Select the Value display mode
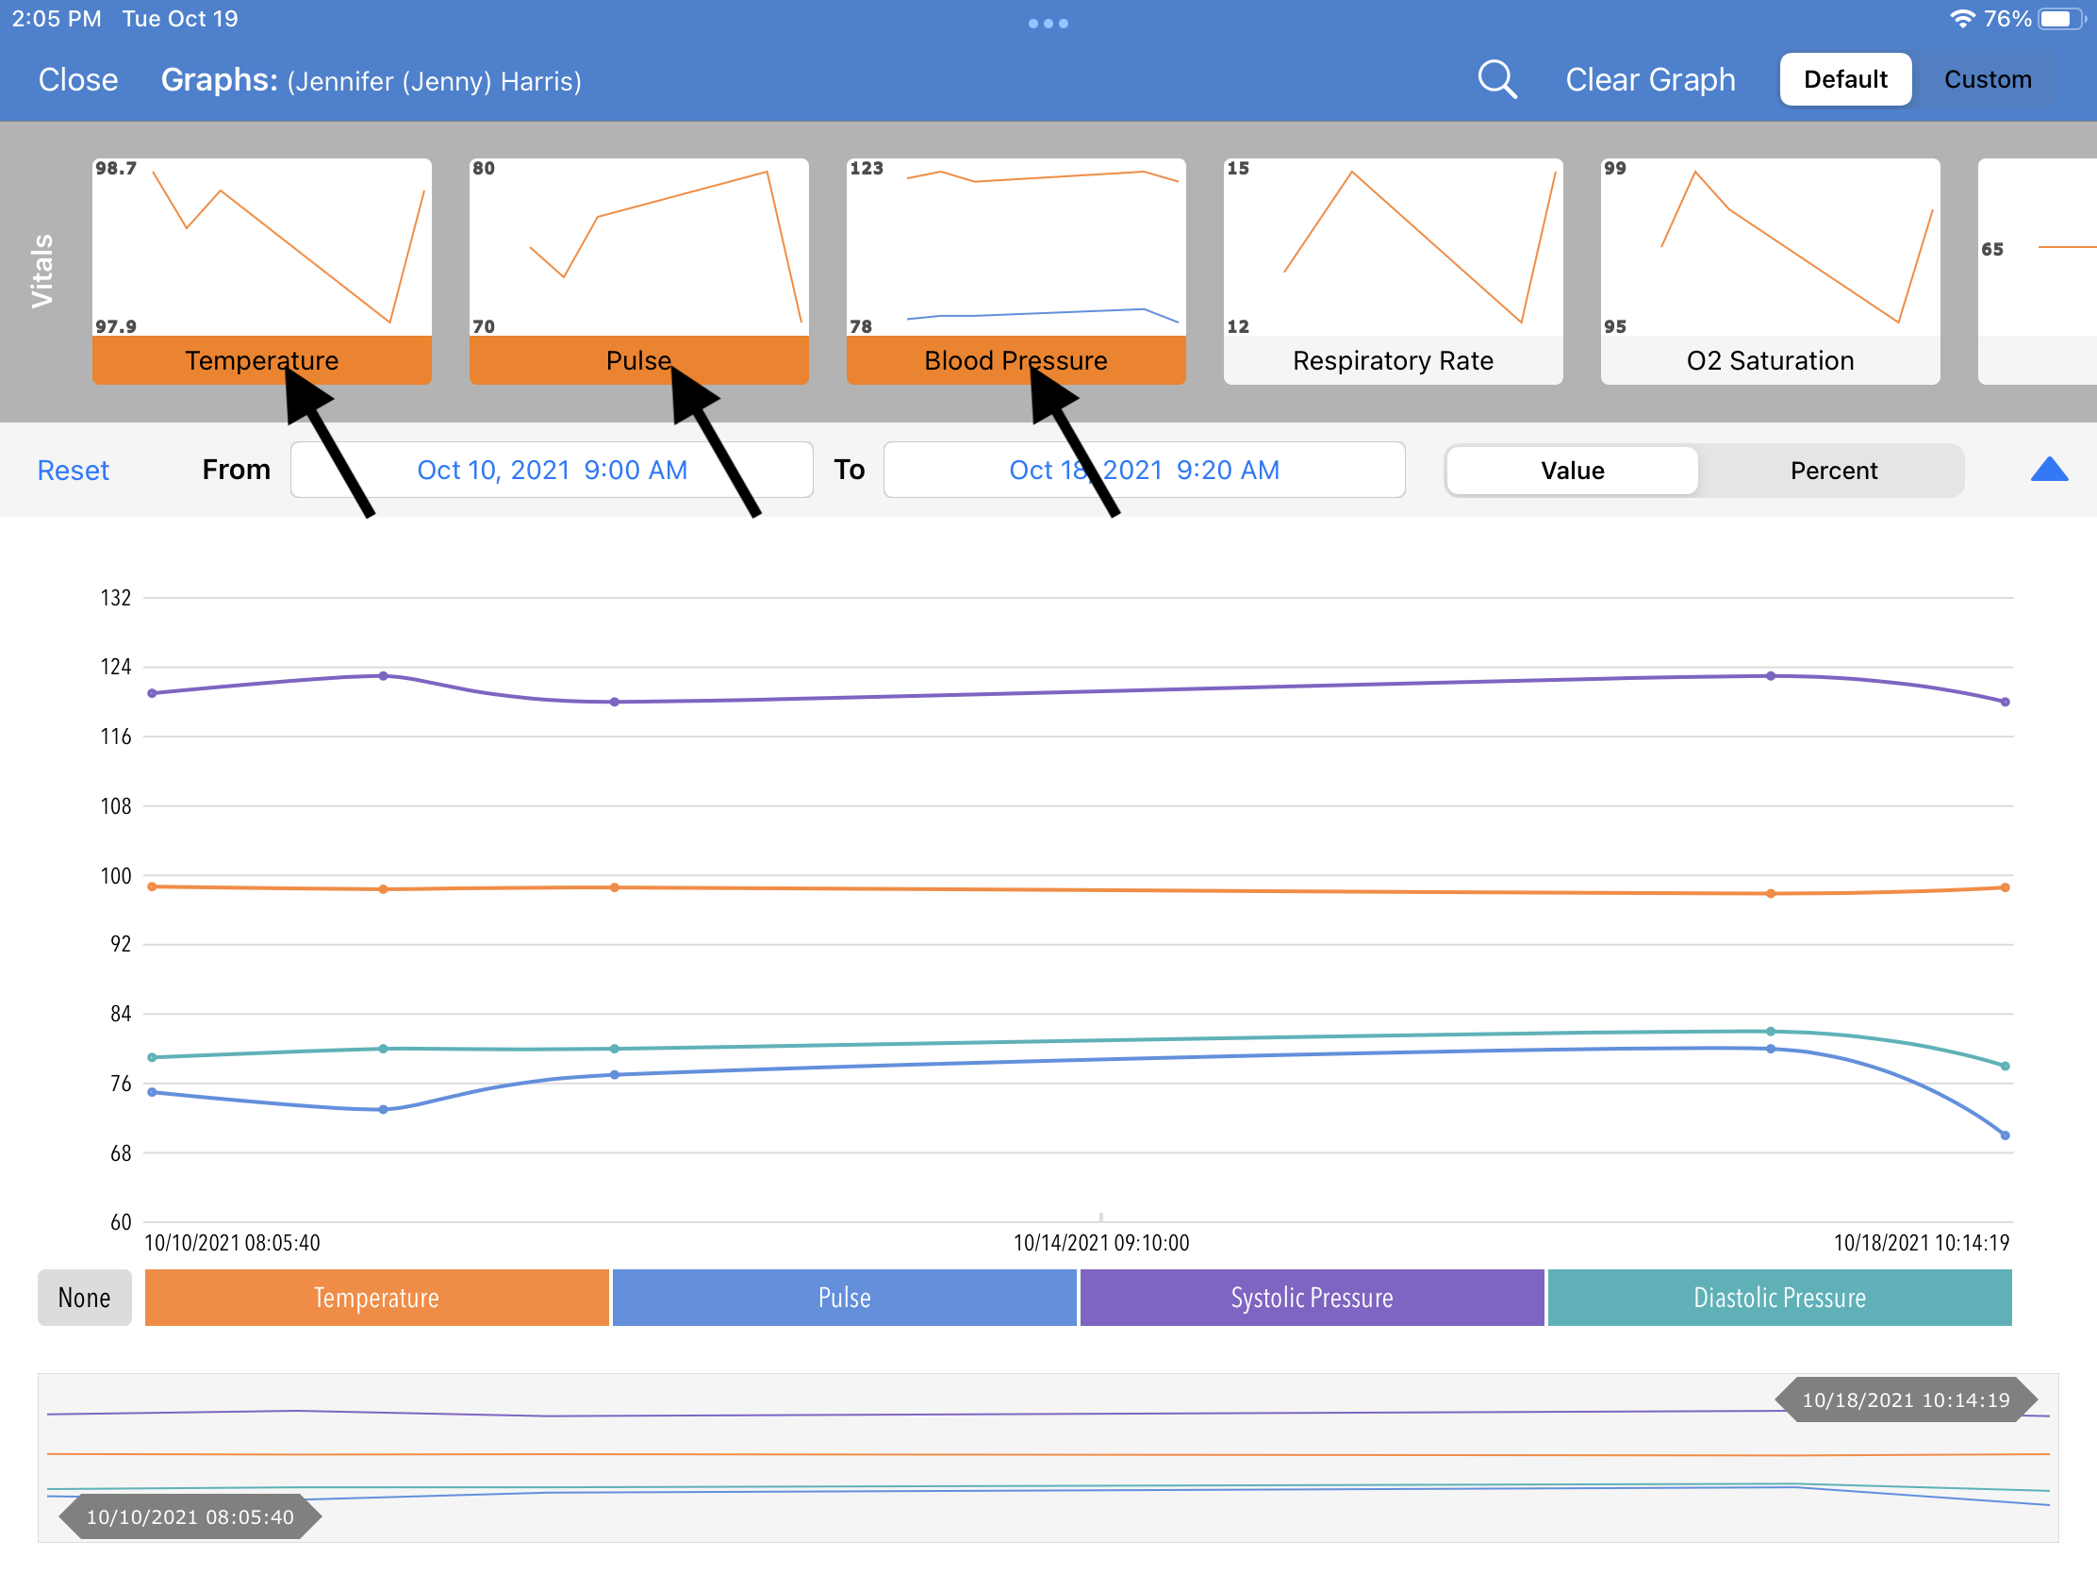The image size is (2097, 1573). (1572, 471)
